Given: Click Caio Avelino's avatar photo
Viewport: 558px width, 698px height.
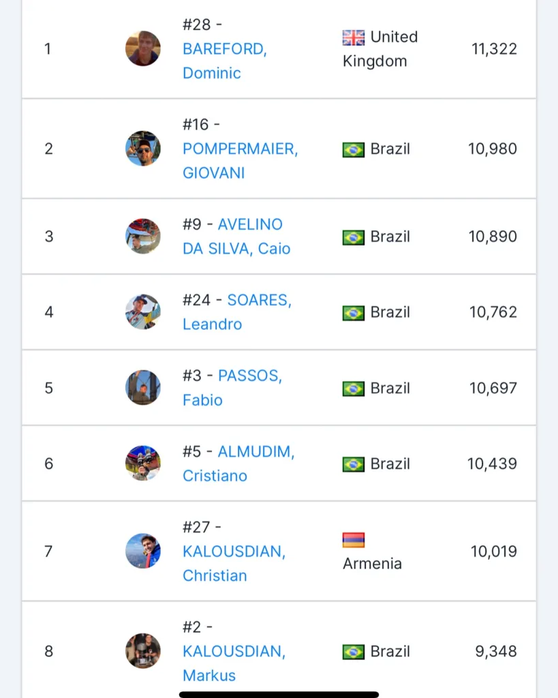Looking at the screenshot, I should (143, 237).
